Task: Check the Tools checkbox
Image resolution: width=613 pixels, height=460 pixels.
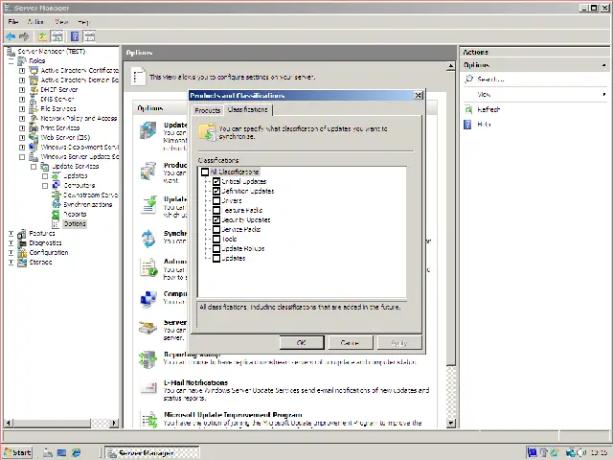Action: pos(216,239)
